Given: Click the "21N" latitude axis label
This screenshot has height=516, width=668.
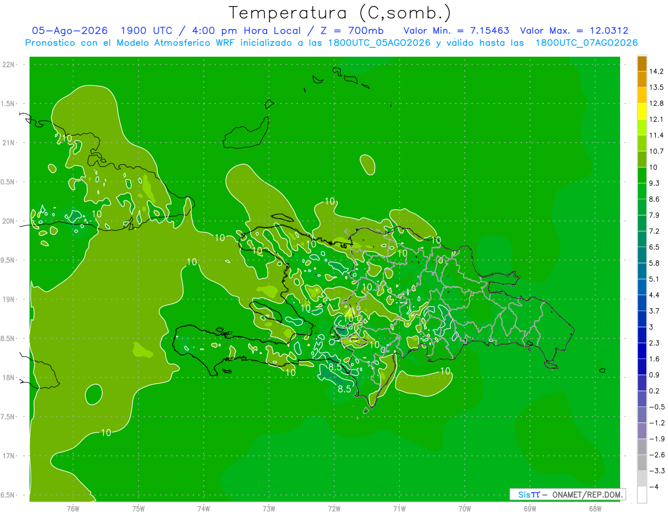Looking at the screenshot, I should click(9, 143).
